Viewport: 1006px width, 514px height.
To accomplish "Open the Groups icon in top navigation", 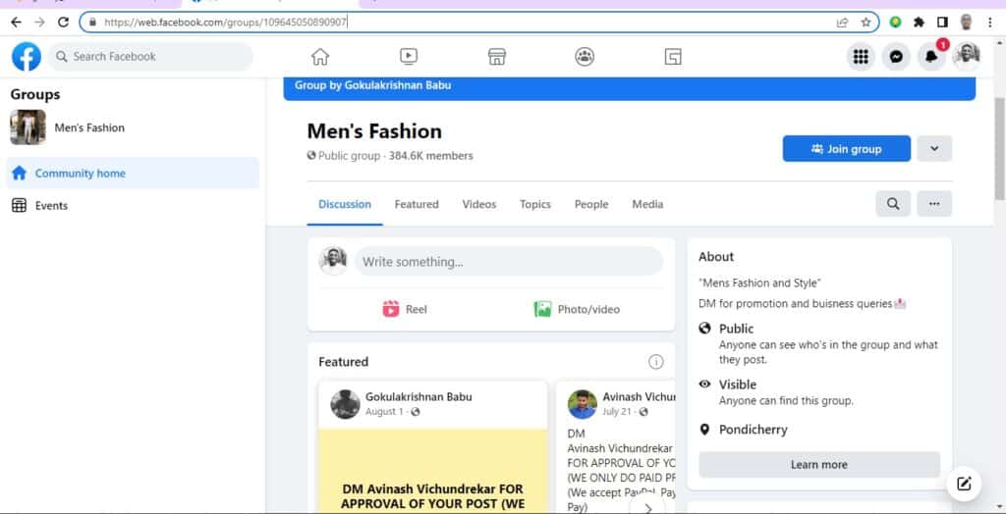I will point(585,56).
